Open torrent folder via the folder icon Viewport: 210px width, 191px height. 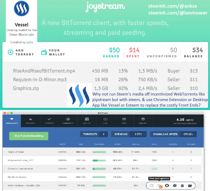point(190,185)
